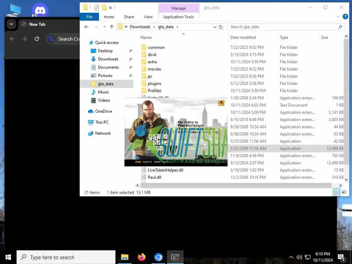
Task: Click the GTA IV splash screen image
Action: click(176, 132)
